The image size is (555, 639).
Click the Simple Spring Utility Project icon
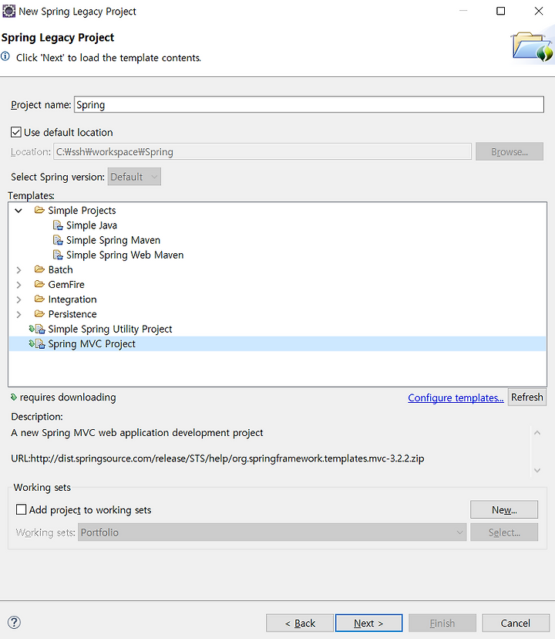tap(37, 329)
